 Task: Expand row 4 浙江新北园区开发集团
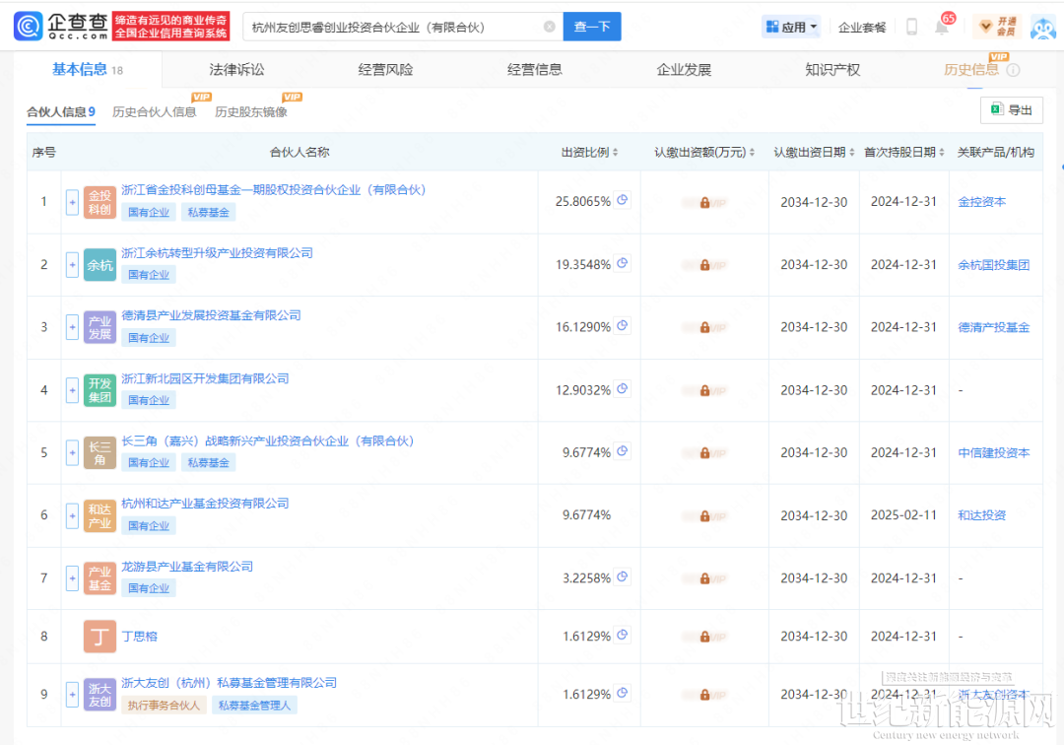[72, 390]
